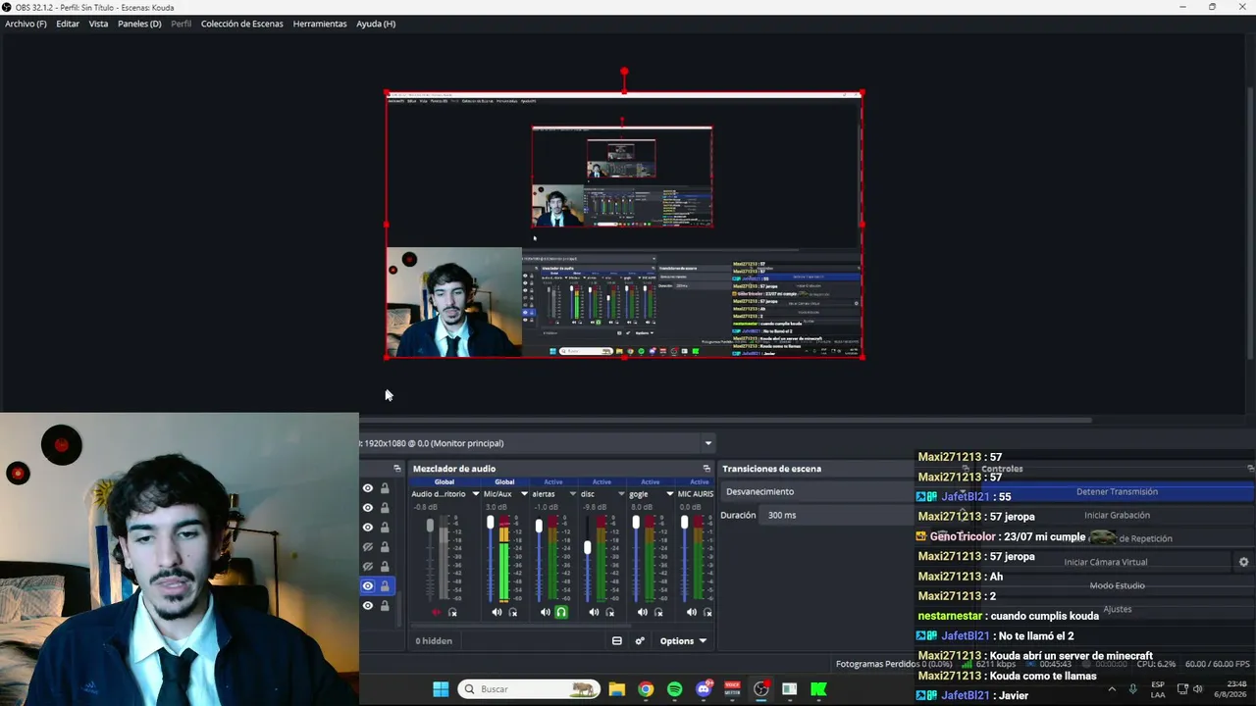Mute the disc channel speaker icon
The image size is (1256, 706).
click(594, 612)
